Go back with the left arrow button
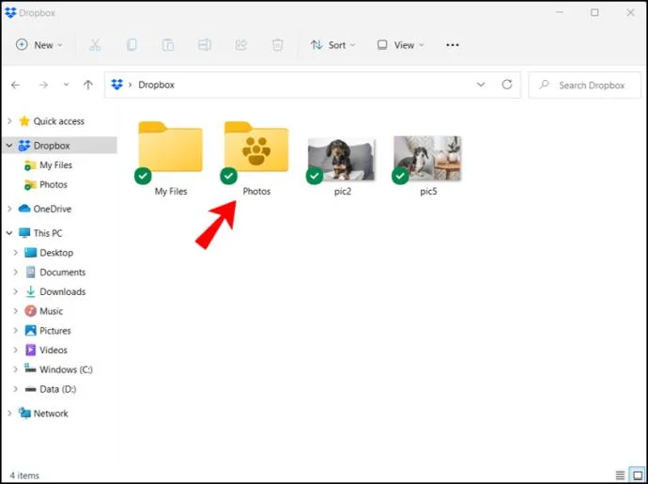Viewport: 648px width, 484px height. (x=16, y=85)
